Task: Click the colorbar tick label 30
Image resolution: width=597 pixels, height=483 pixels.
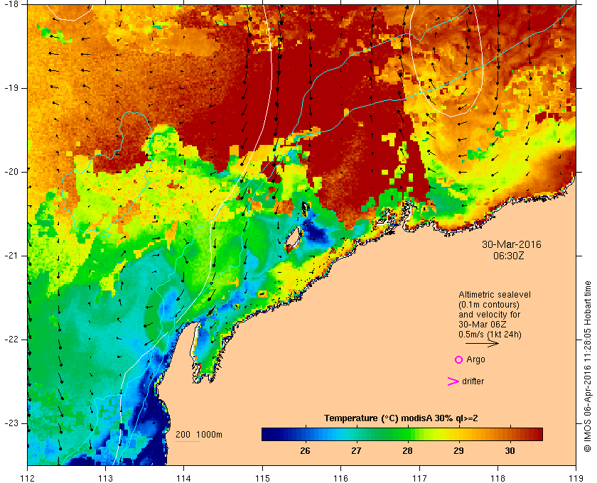Action: click(510, 451)
